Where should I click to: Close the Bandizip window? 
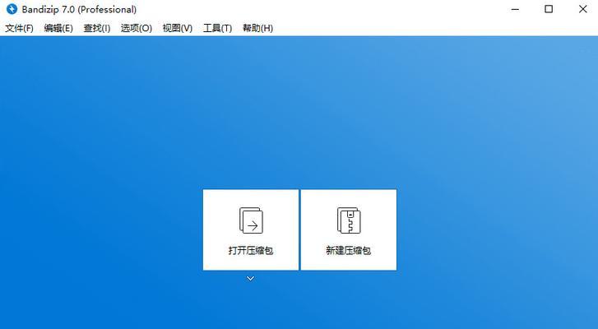click(582, 9)
